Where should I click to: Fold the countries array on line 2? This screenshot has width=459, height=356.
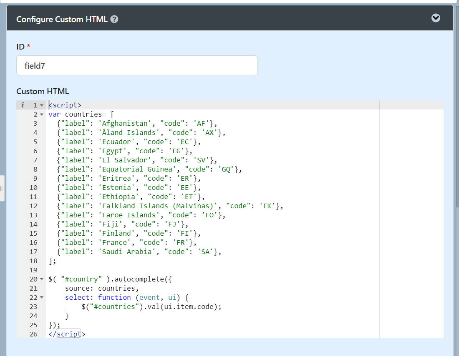tap(41, 115)
